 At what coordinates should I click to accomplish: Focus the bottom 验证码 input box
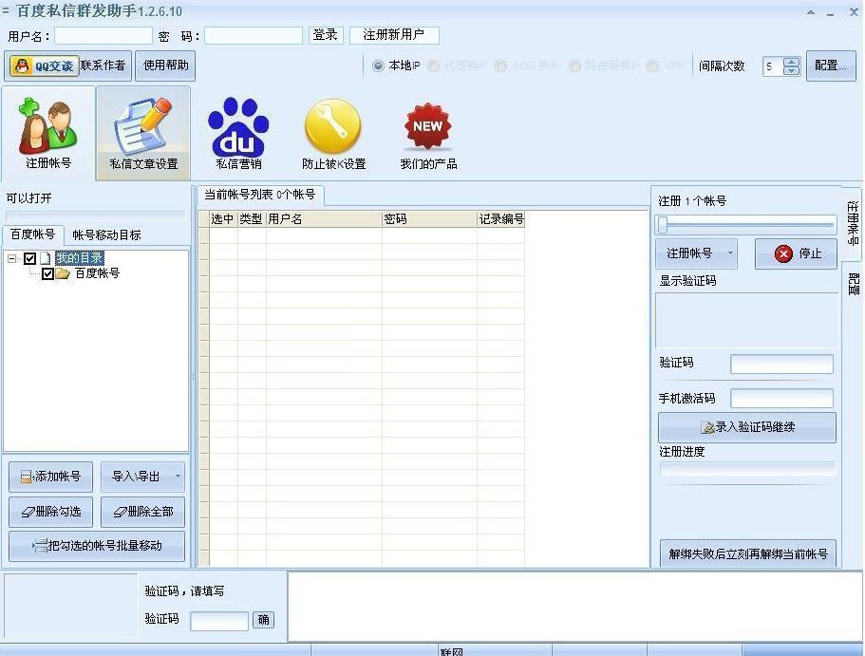click(x=219, y=621)
